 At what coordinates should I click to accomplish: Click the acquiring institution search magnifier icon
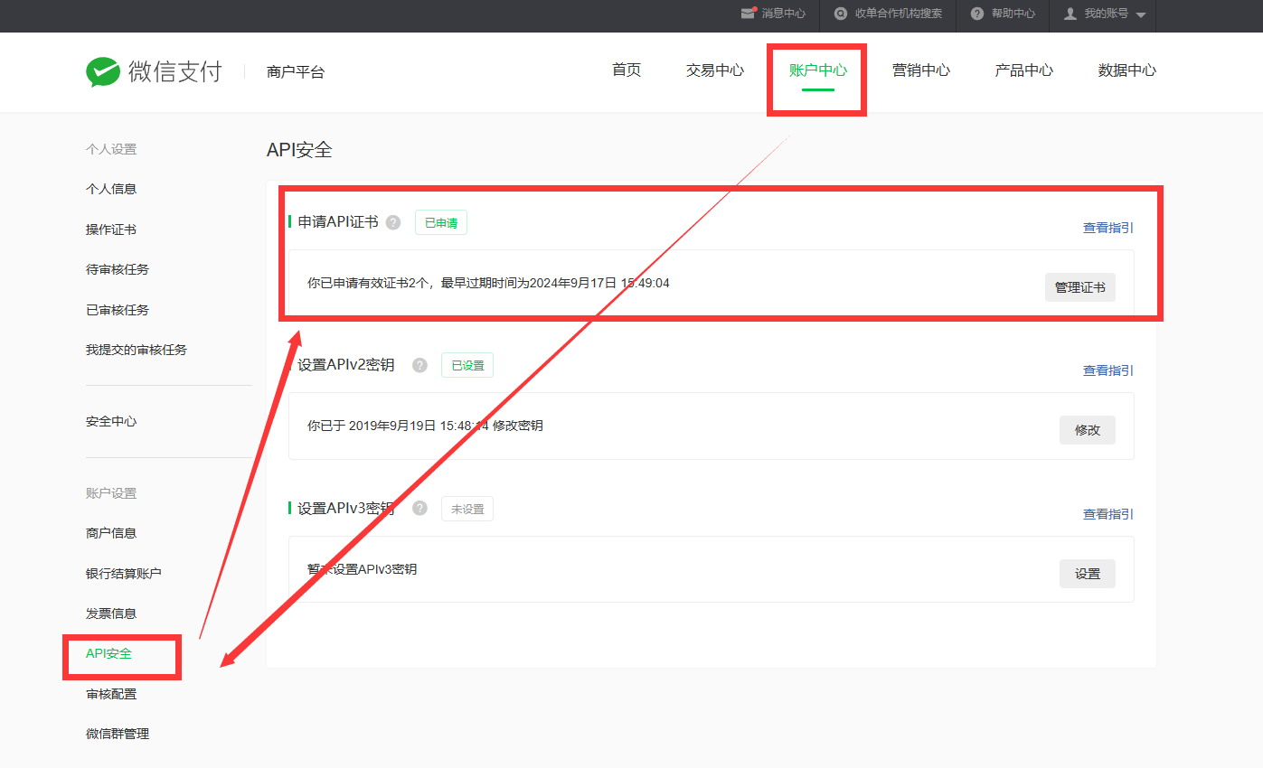(841, 14)
